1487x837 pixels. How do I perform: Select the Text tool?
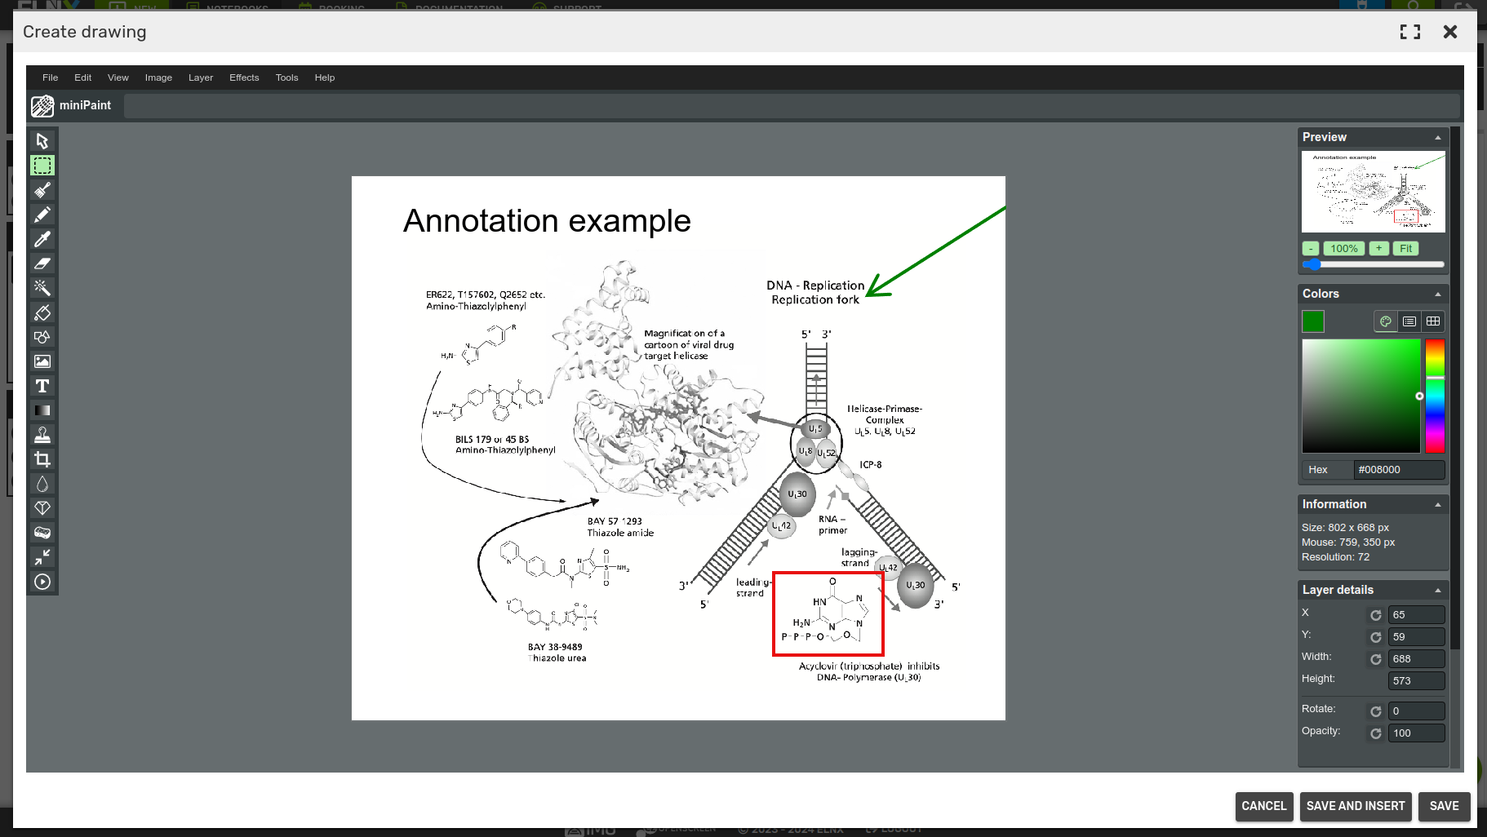click(42, 386)
